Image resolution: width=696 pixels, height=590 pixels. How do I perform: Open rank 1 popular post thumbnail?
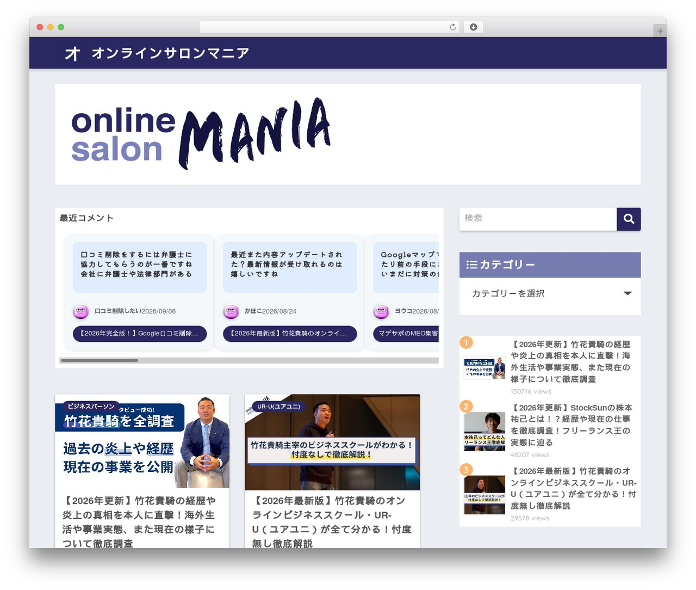pyautogui.click(x=484, y=368)
